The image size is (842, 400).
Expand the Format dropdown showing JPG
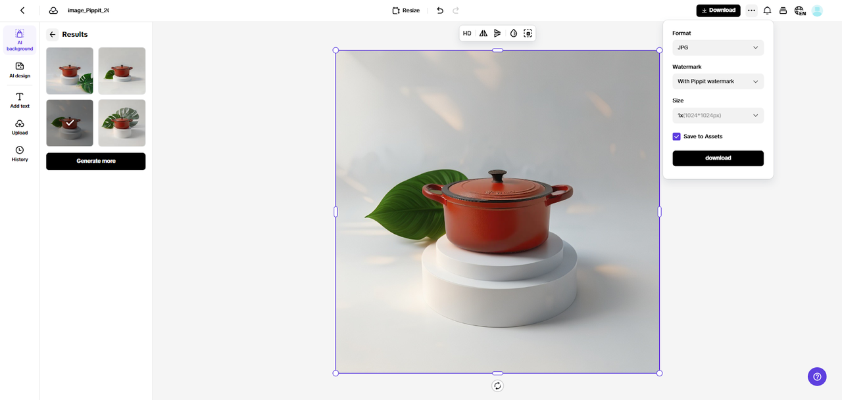718,48
